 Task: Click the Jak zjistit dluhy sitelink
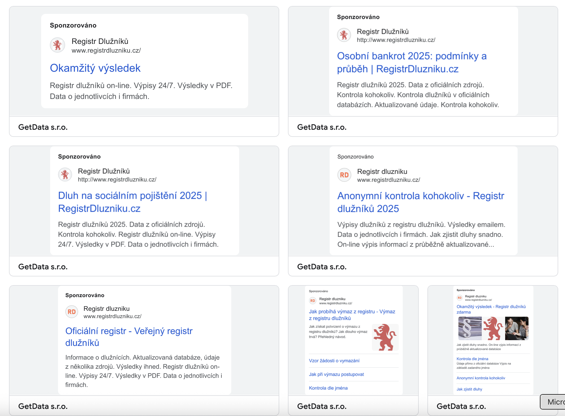[x=469, y=389]
